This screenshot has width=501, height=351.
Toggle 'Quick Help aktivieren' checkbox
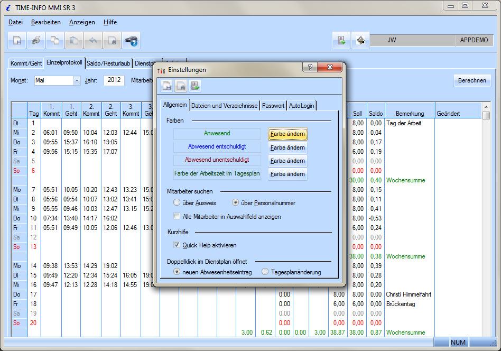[177, 245]
